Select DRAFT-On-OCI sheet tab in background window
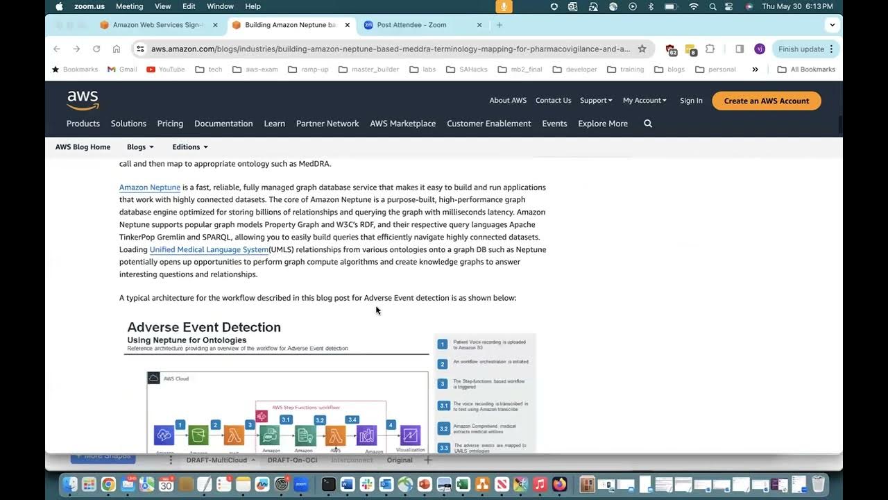 click(292, 460)
